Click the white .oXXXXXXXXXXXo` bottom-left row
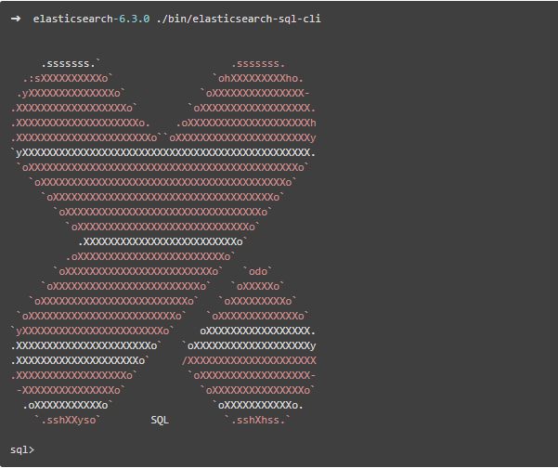Image resolution: width=558 pixels, height=468 pixels. (68, 405)
